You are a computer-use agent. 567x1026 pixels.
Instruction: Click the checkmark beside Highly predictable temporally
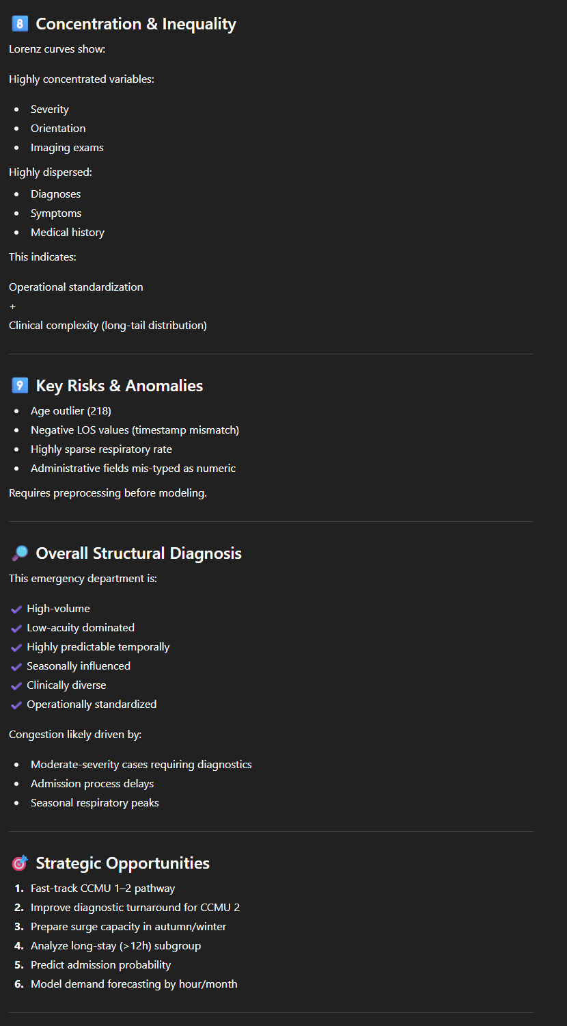[x=16, y=647]
